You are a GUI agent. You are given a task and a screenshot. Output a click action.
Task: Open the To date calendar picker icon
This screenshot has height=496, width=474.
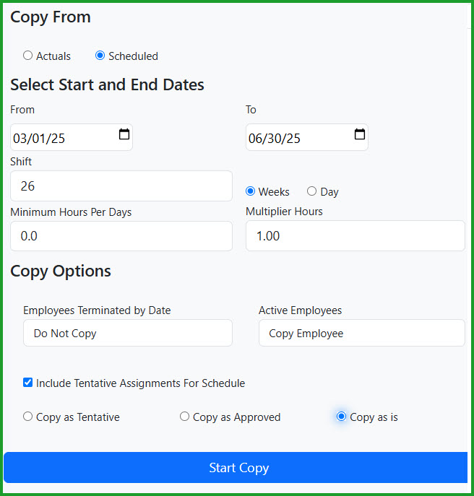pos(359,134)
